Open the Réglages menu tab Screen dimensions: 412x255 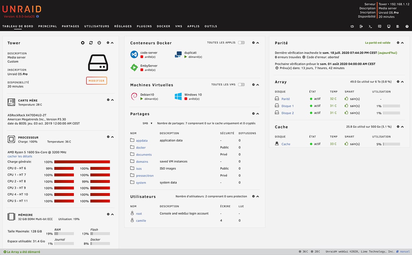123,26
